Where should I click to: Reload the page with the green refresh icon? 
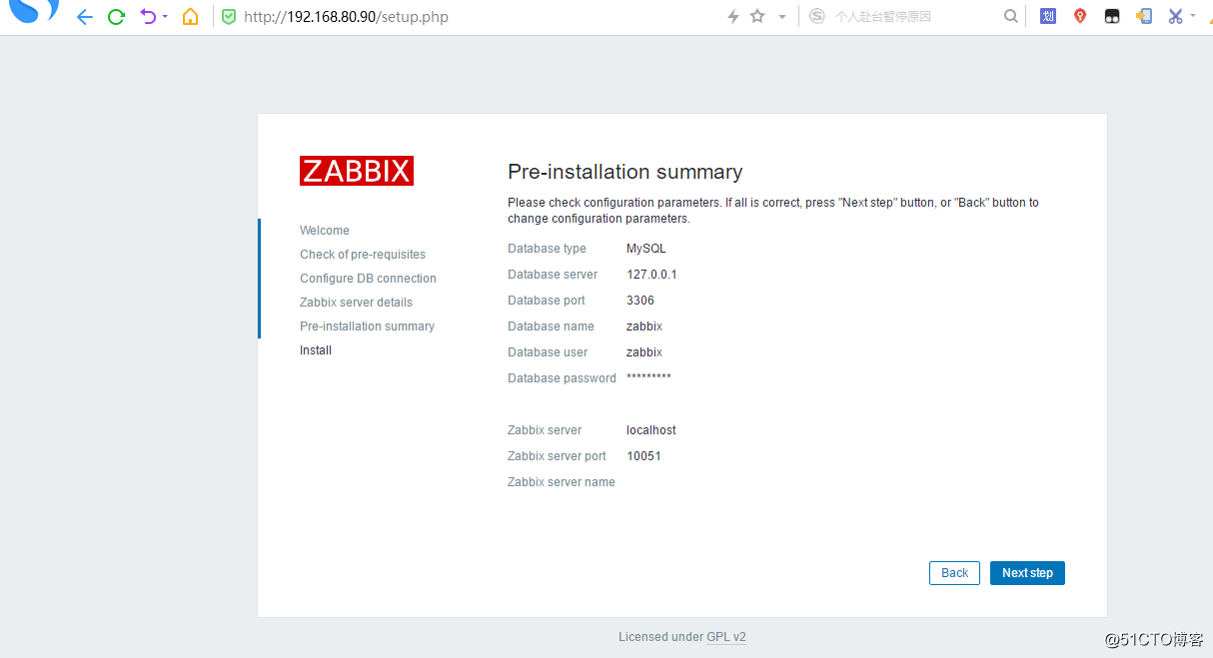pyautogui.click(x=116, y=17)
